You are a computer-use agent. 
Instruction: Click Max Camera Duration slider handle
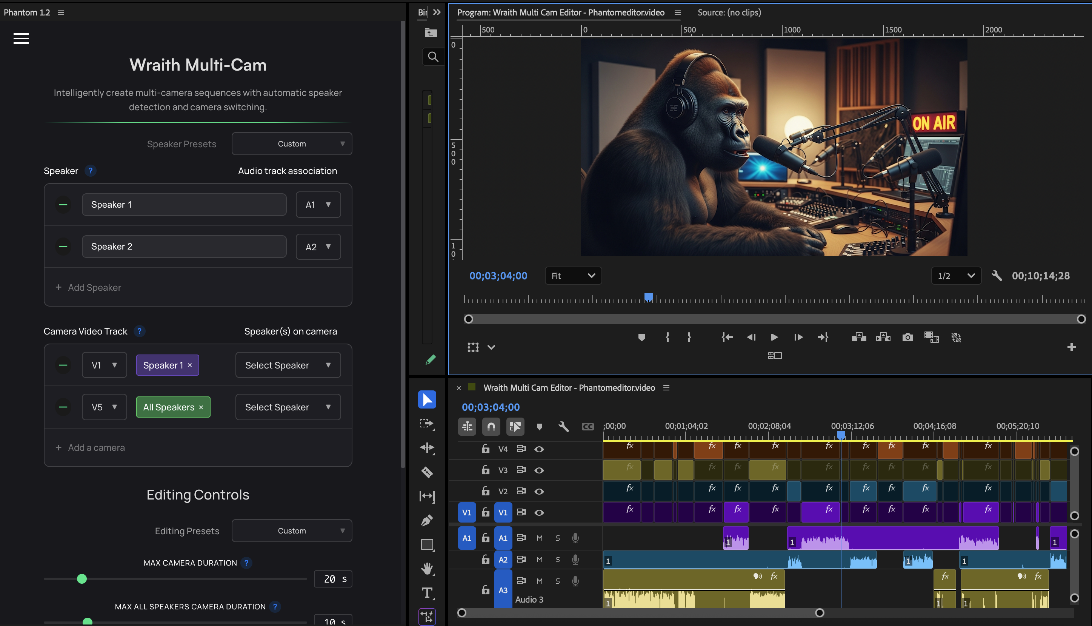pos(82,579)
